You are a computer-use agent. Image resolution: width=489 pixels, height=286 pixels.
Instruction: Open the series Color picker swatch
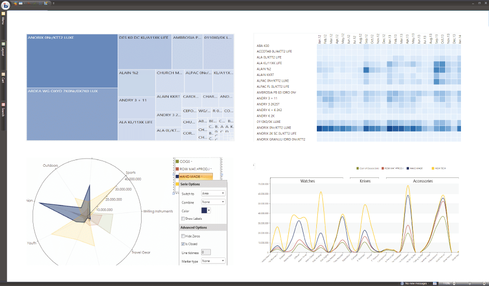tap(206, 210)
